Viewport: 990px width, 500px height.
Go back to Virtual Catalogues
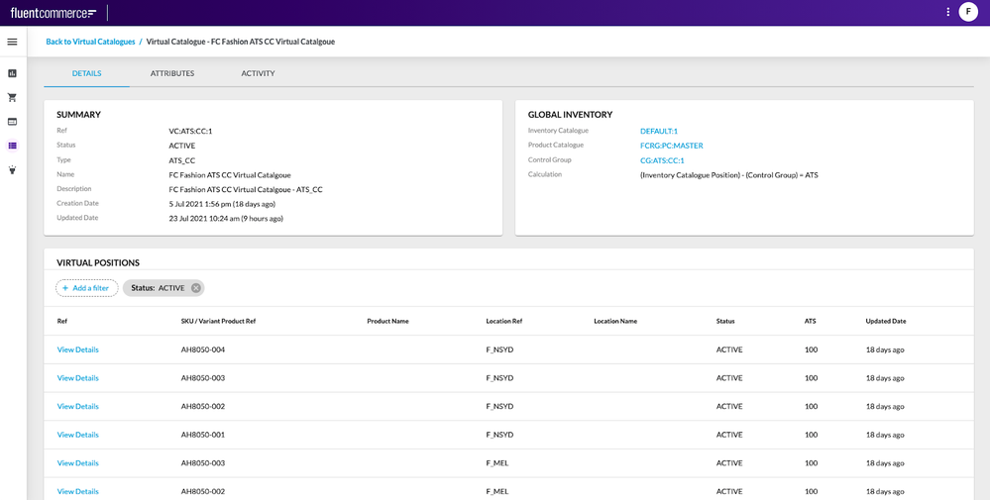click(x=90, y=42)
